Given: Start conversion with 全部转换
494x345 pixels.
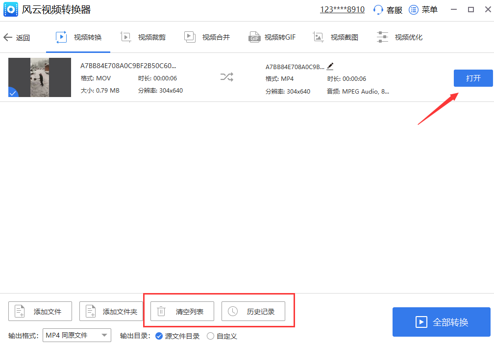Looking at the screenshot, I should 441,322.
